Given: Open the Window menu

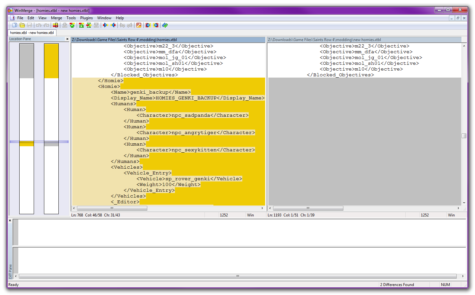Looking at the screenshot, I should (104, 18).
